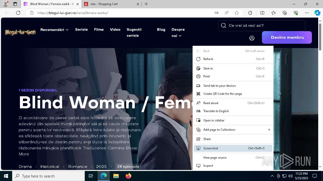Close the Blind Woman tab
Screen dimensions: 323x181
[77, 4]
